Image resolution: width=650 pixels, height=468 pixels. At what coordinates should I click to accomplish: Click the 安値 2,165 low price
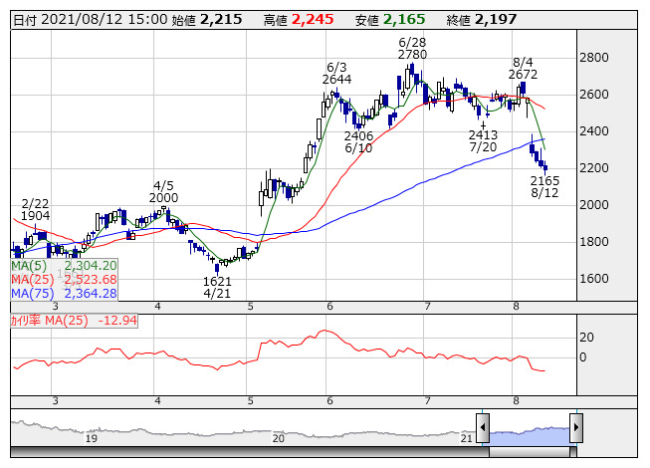tap(390, 20)
